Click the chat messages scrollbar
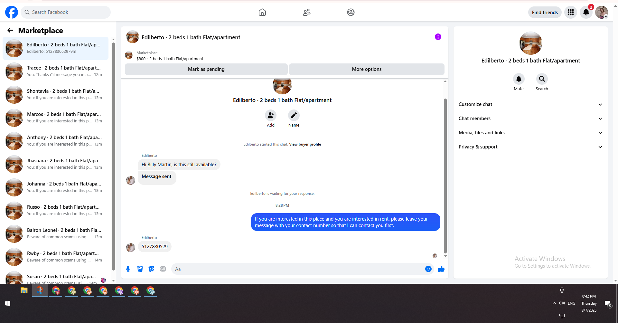The width and height of the screenshot is (618, 323). [x=445, y=176]
